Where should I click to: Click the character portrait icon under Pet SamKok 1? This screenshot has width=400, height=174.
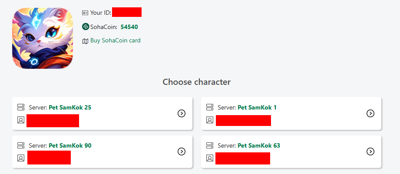[x=210, y=120]
